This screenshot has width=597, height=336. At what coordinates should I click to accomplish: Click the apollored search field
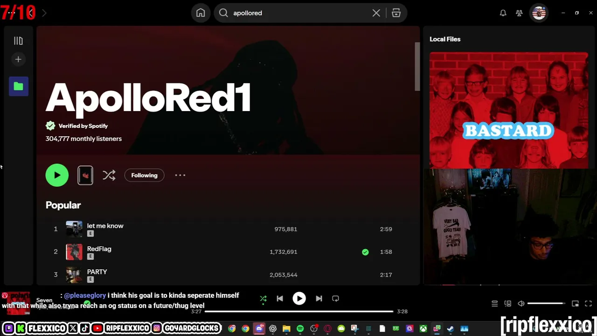298,13
